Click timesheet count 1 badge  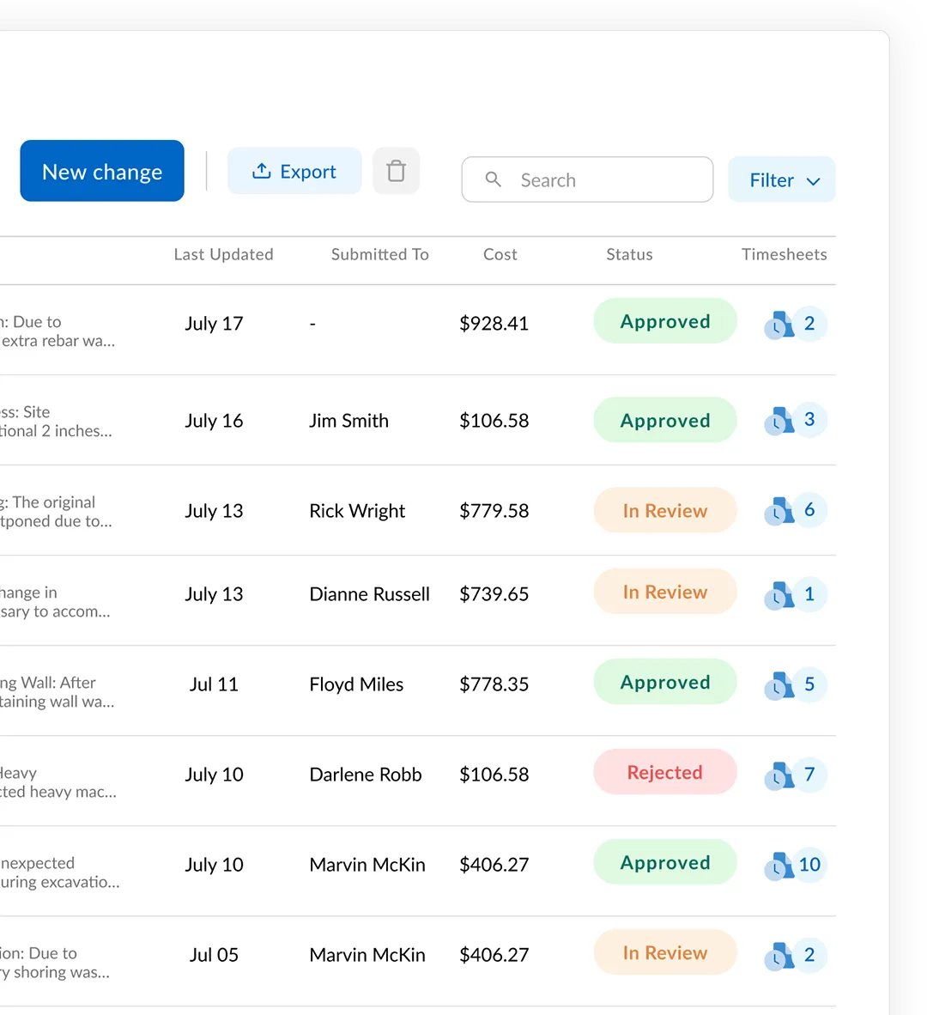(x=809, y=594)
